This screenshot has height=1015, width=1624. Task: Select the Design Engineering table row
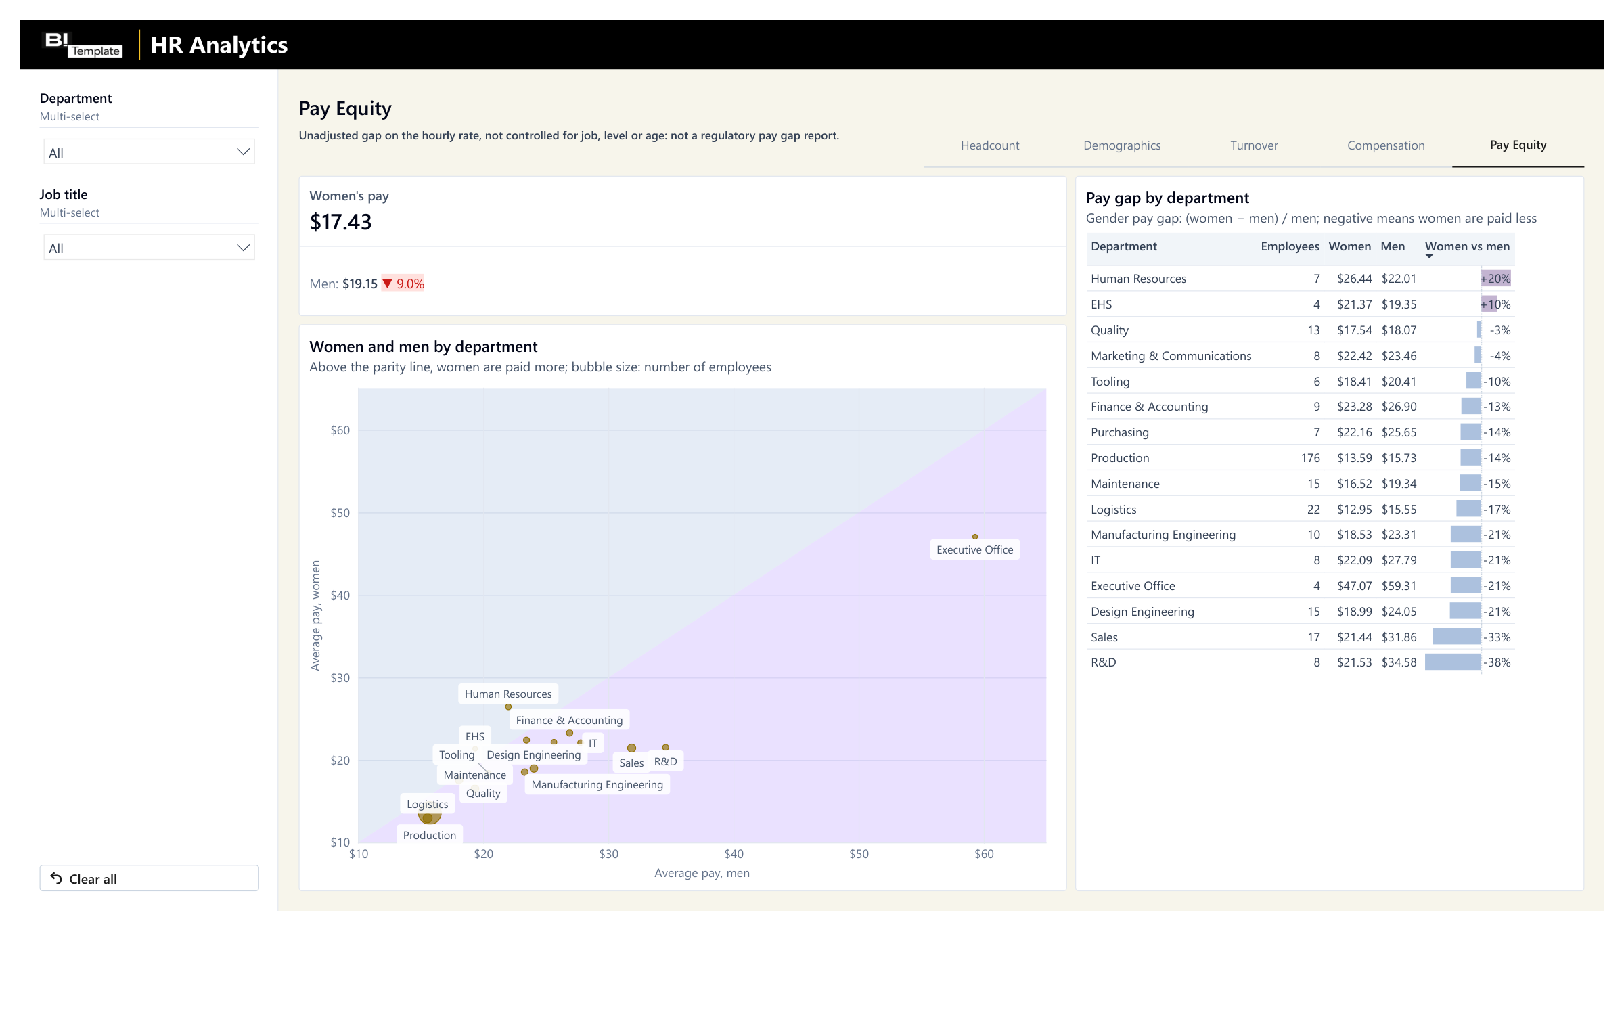(1300, 612)
